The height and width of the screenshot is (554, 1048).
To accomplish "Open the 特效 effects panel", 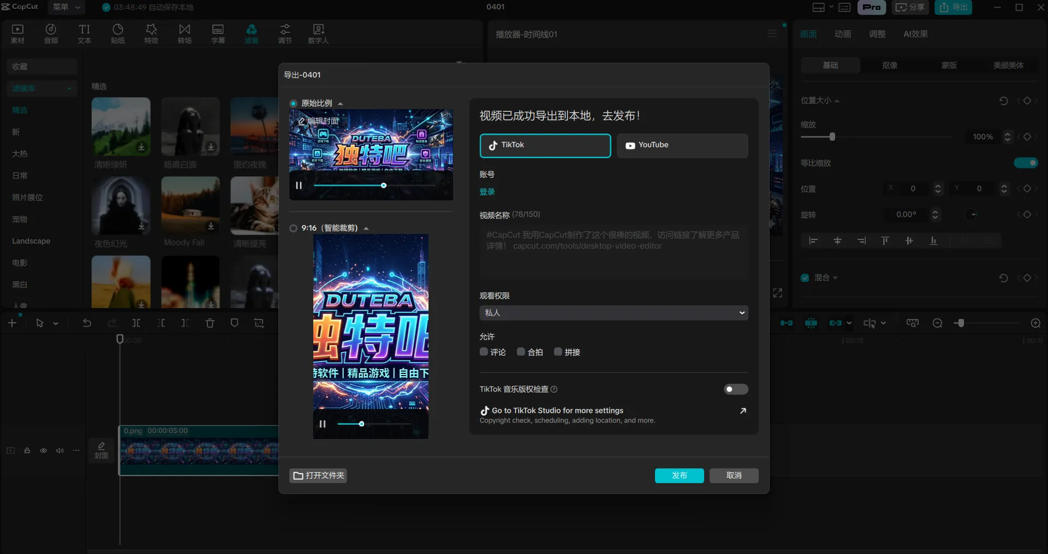I will coord(151,33).
